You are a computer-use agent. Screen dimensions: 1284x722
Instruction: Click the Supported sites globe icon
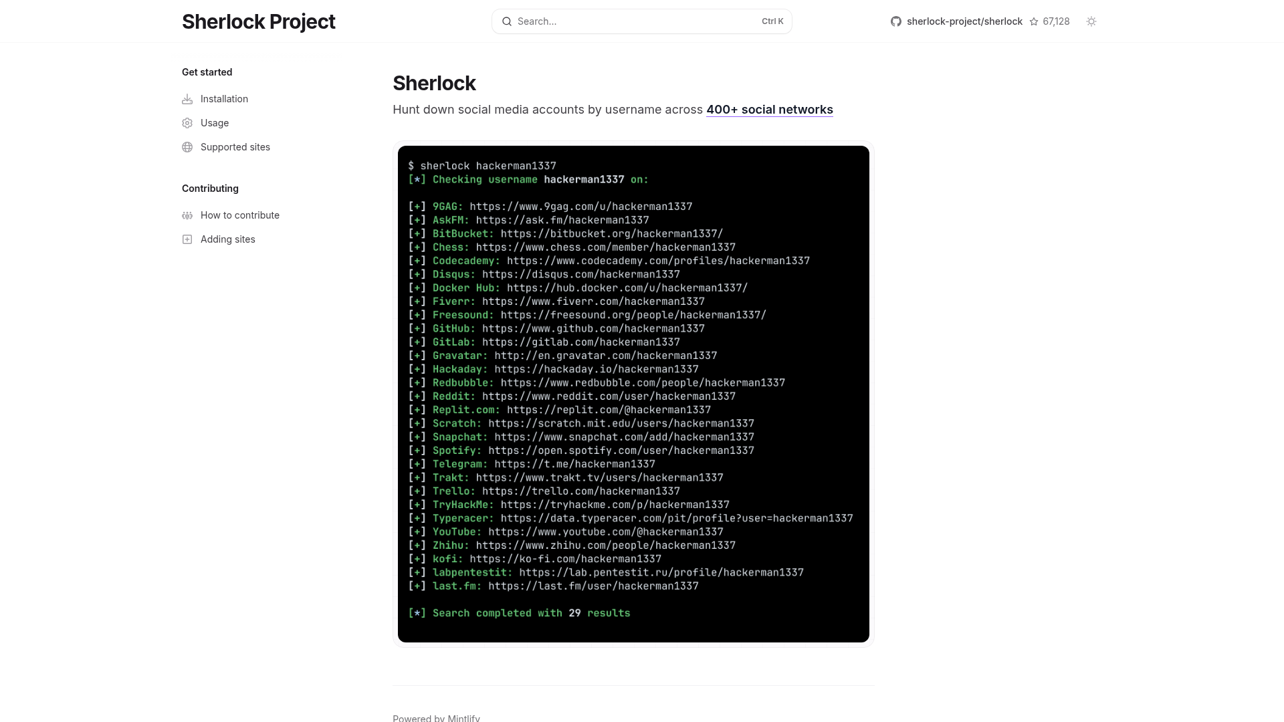pyautogui.click(x=187, y=147)
